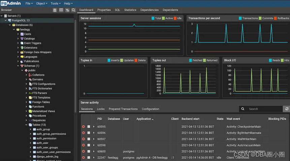Sort sessions by PID column header
Viewport: 290px width, 161px height.
(99, 119)
